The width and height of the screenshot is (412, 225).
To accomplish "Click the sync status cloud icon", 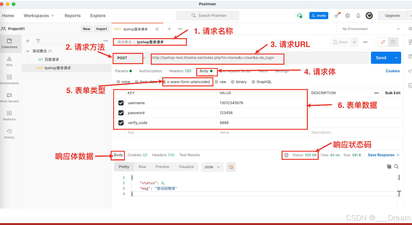I will pos(300,16).
